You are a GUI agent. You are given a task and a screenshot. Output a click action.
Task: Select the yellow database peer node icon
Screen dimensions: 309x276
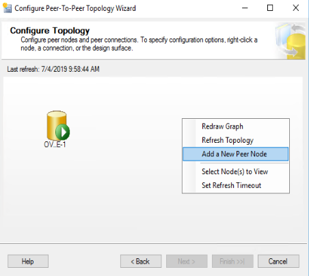pos(57,125)
